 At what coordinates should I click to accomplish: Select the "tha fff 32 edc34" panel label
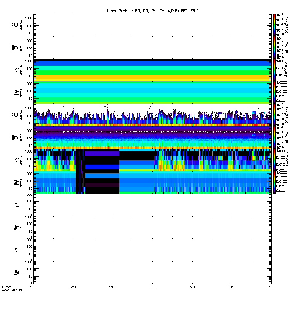tap(17, 25)
